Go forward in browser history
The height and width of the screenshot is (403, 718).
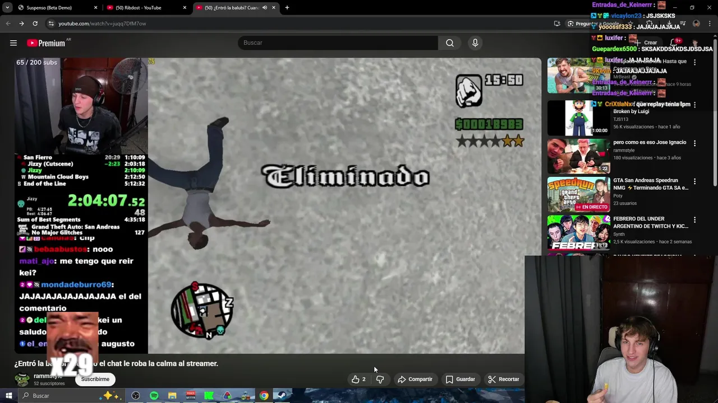21,24
